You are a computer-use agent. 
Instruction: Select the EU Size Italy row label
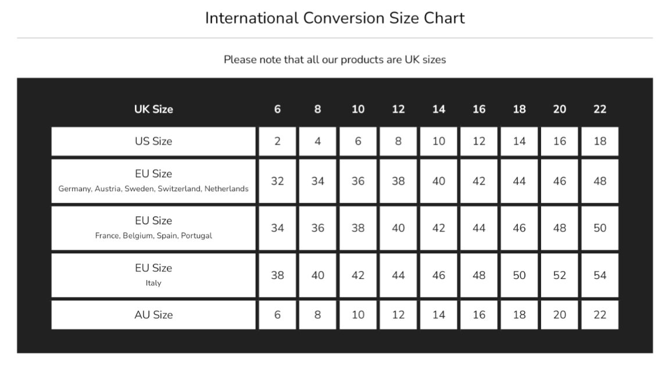pos(153,275)
